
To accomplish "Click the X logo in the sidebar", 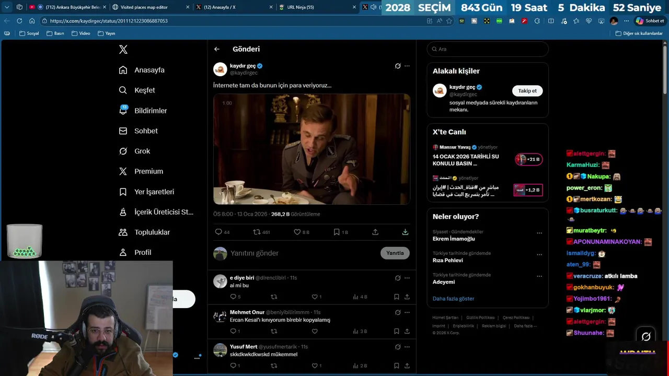I will (123, 50).
